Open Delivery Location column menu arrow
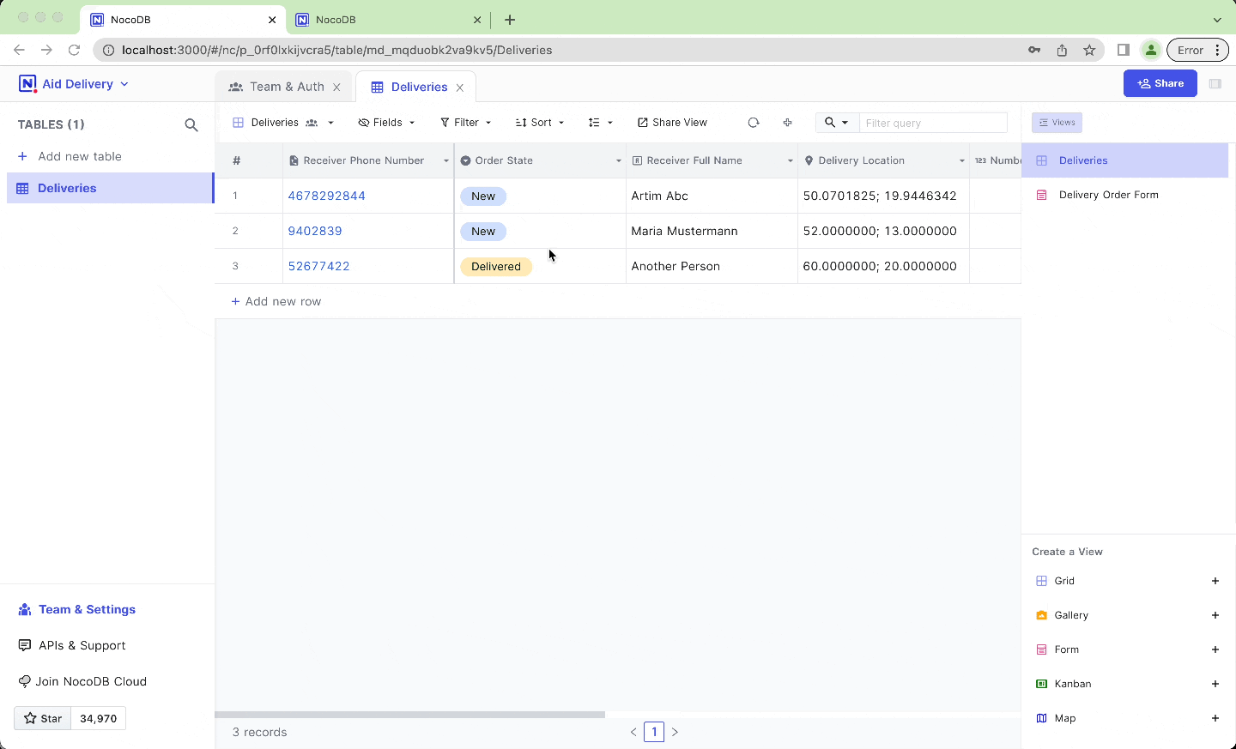1236x749 pixels. (961, 161)
